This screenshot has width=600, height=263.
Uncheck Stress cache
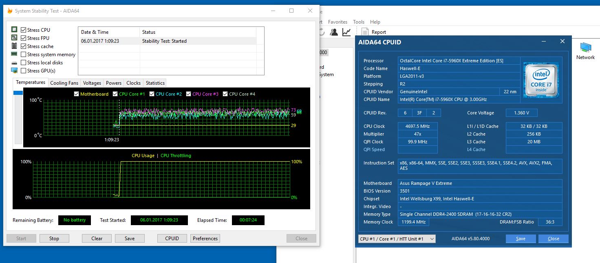pos(24,46)
